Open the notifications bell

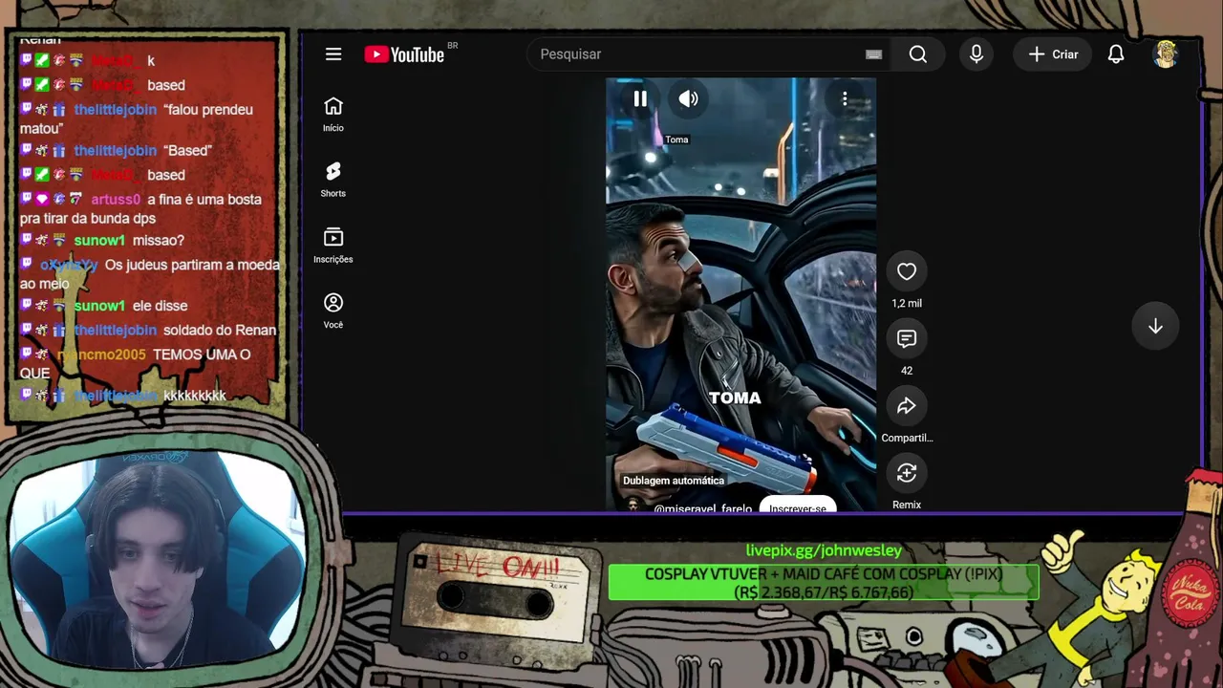[1116, 54]
